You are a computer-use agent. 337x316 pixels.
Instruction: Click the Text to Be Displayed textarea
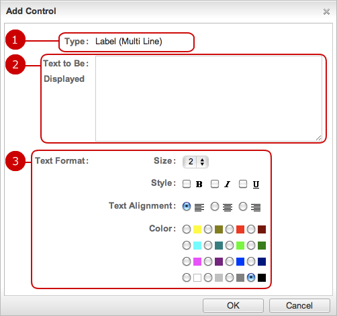coord(209,99)
